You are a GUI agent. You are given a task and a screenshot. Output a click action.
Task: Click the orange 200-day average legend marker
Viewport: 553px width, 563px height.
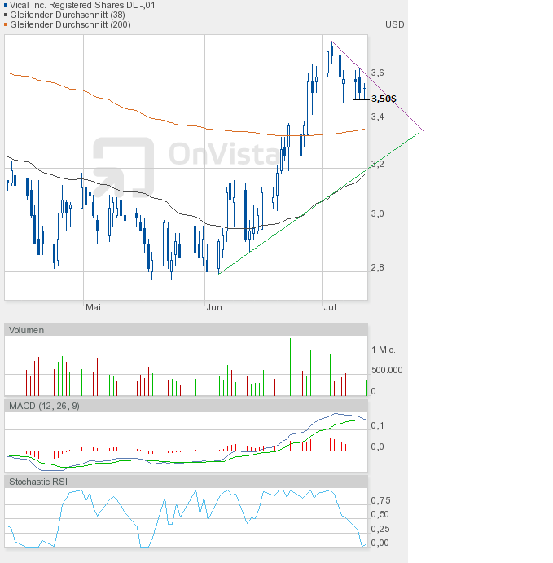[6, 24]
